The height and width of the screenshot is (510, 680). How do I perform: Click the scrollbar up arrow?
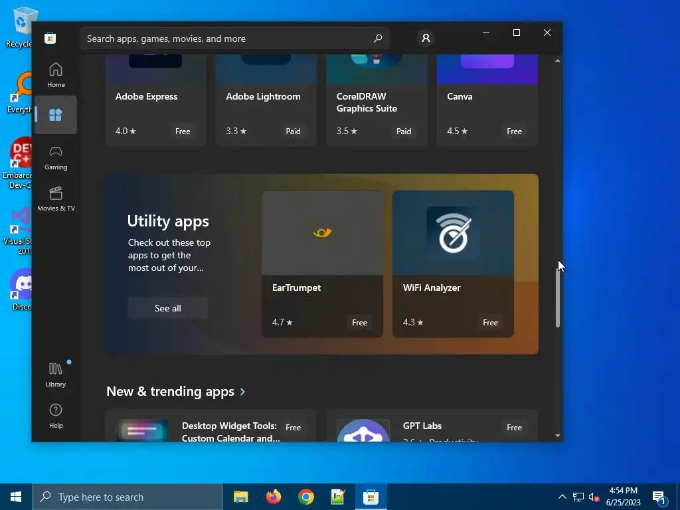558,60
